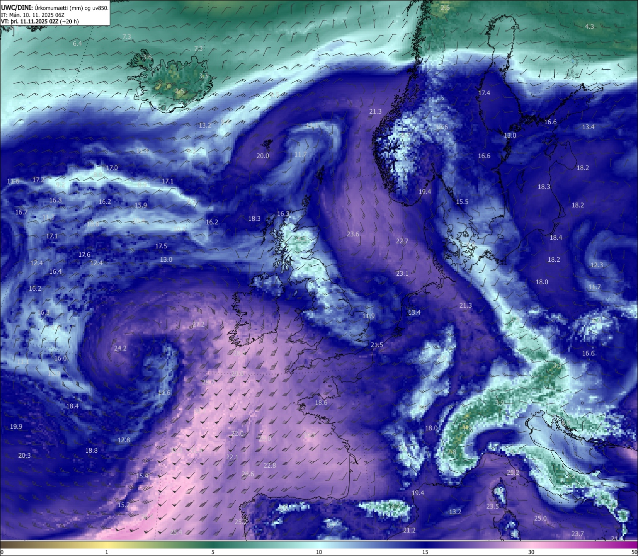Click the 50 tick on the colour scale

point(635,552)
